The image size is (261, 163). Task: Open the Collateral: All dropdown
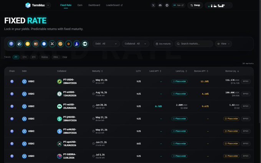[135, 44]
